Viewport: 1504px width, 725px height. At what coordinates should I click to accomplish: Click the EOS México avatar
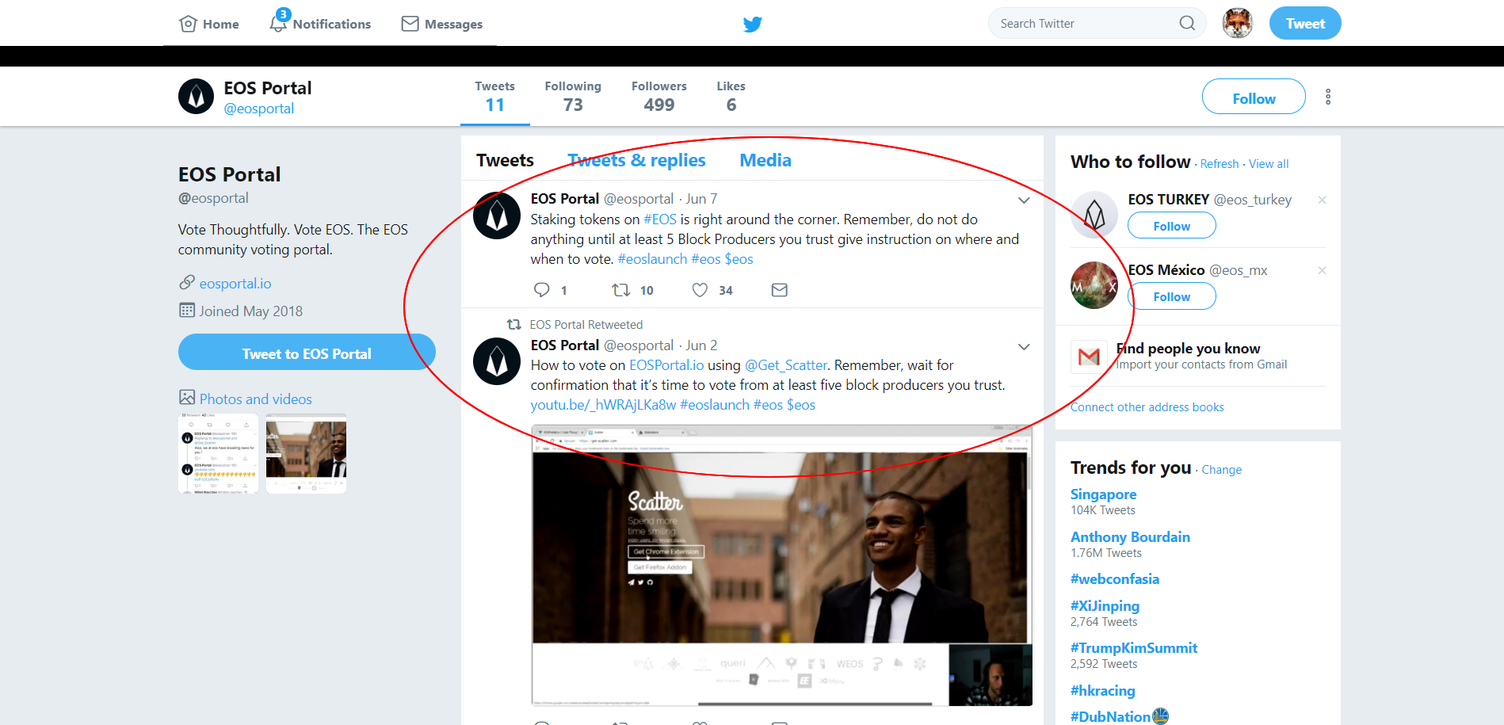pos(1094,285)
